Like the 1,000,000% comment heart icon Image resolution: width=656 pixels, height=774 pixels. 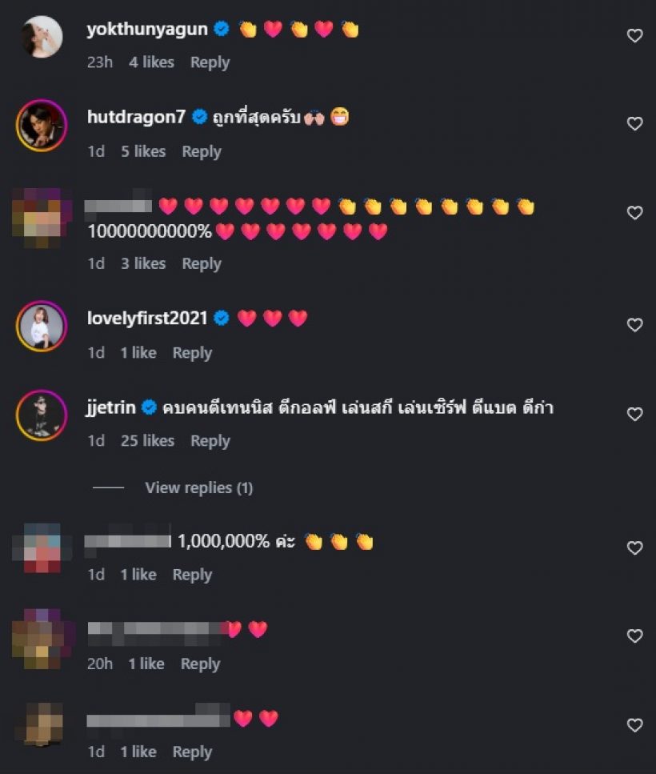pyautogui.click(x=634, y=548)
